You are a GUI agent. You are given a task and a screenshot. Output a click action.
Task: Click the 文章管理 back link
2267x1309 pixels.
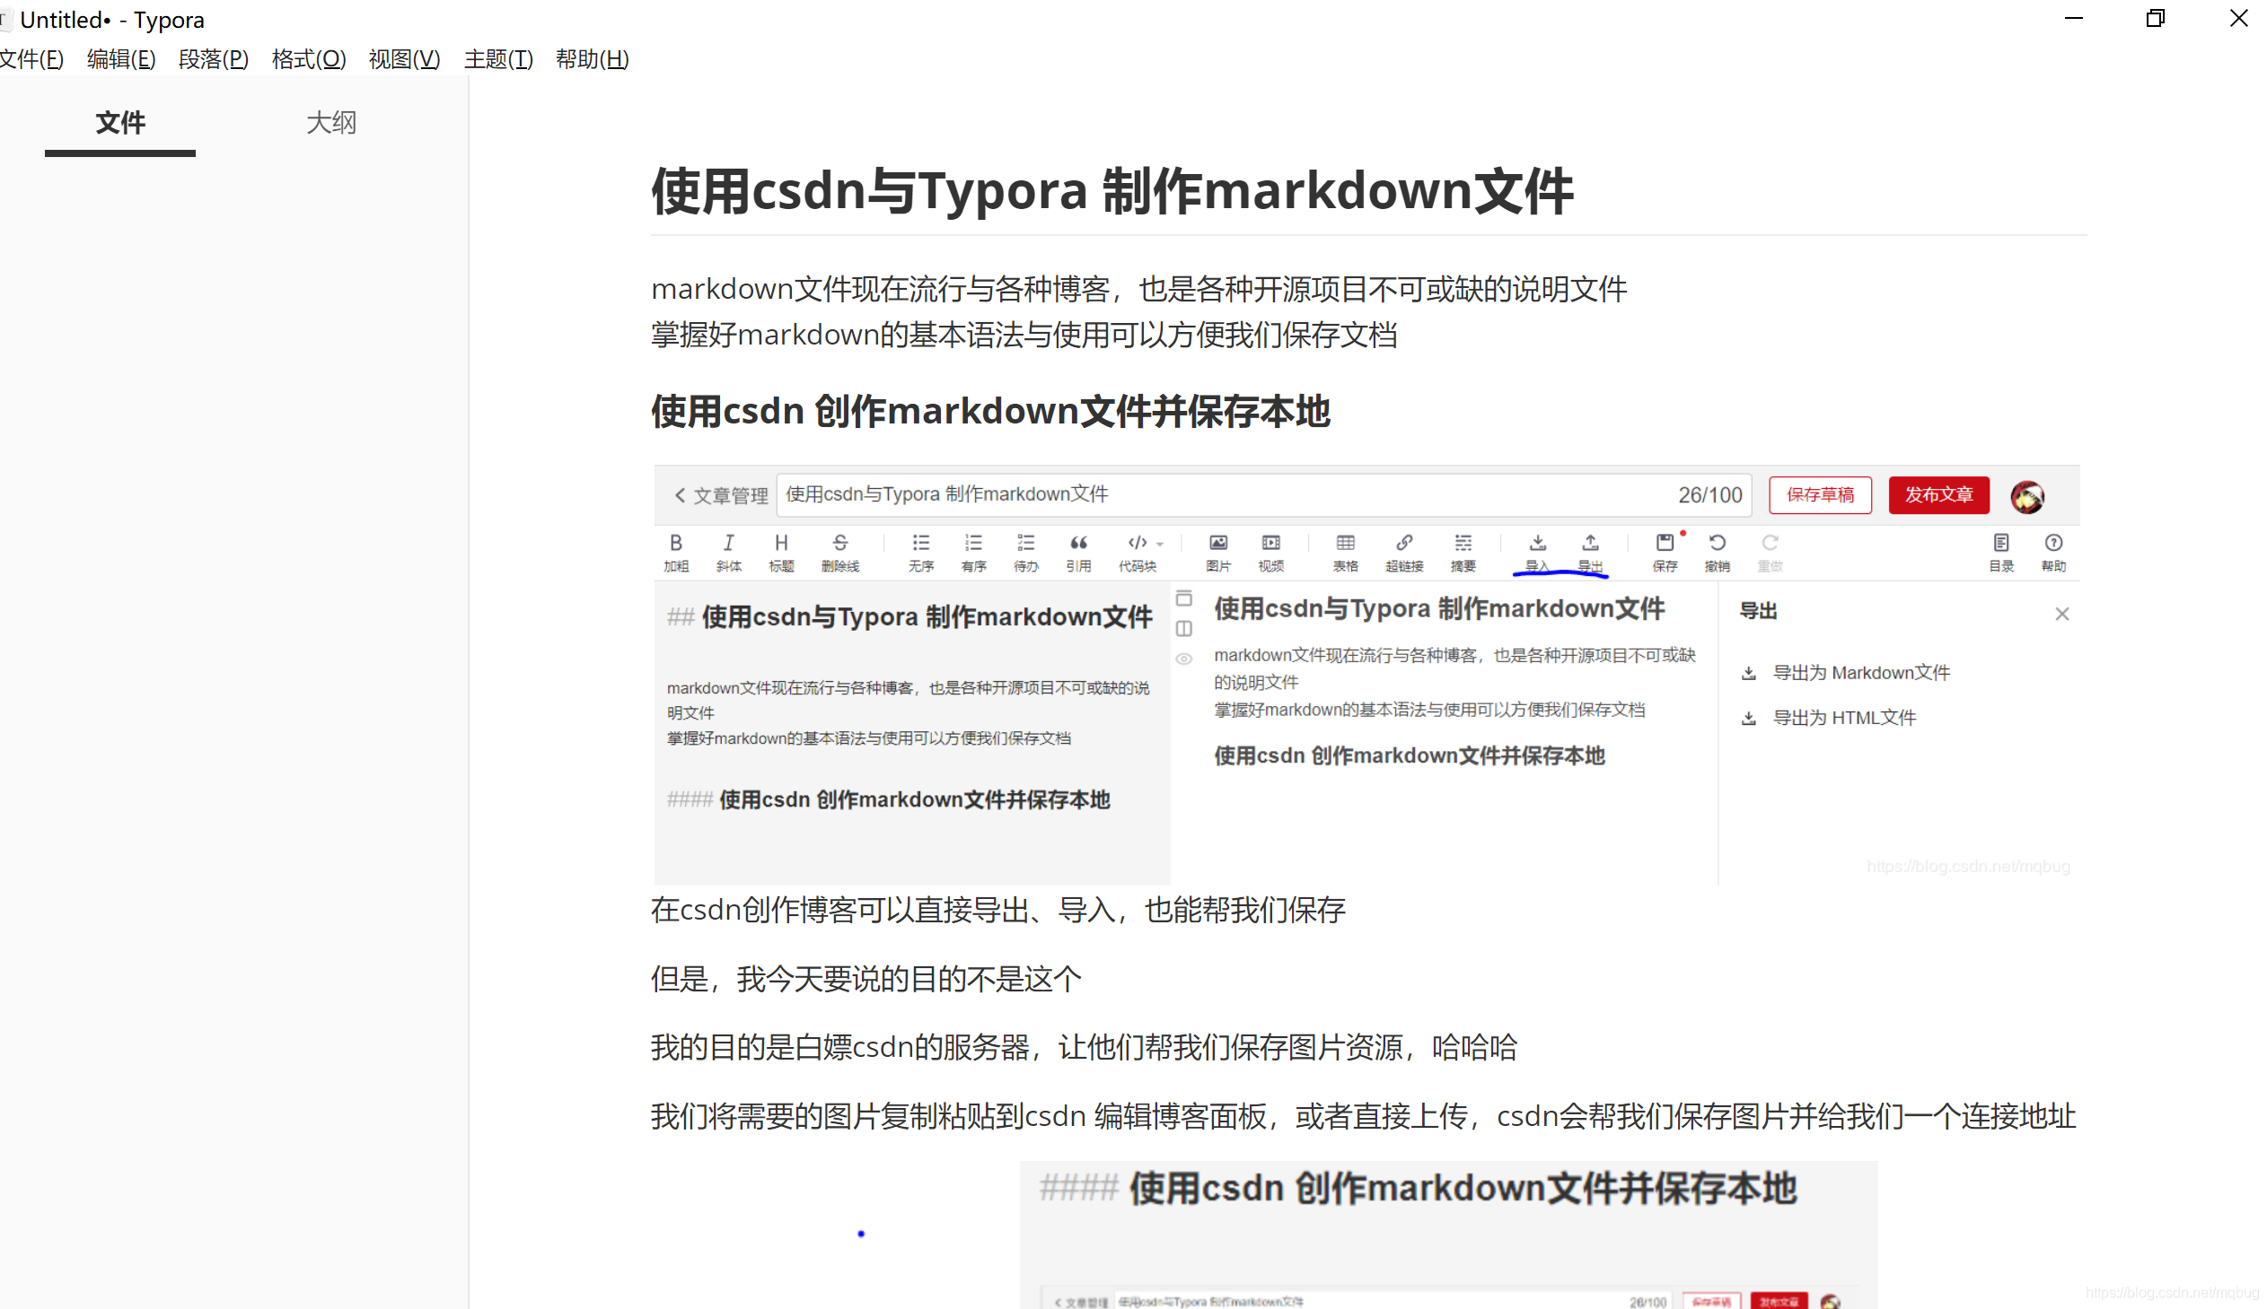[x=721, y=495]
